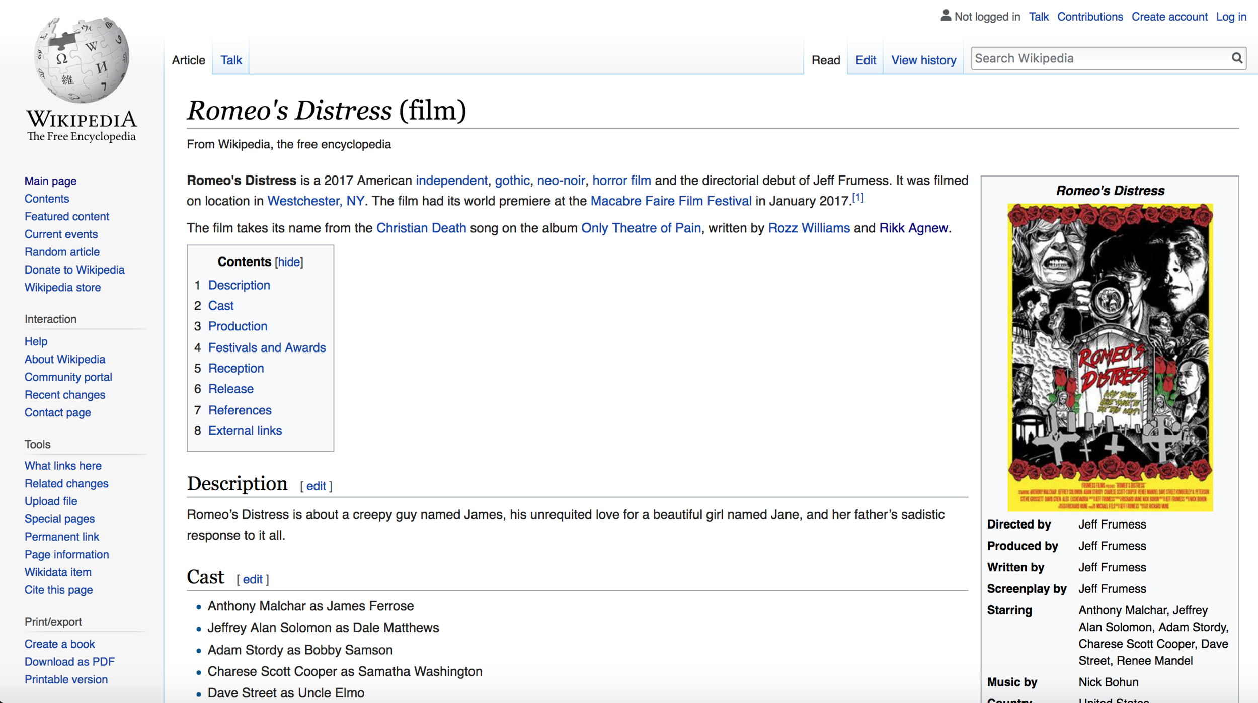The image size is (1258, 703).
Task: Open the sidebar Contents link
Action: point(47,199)
